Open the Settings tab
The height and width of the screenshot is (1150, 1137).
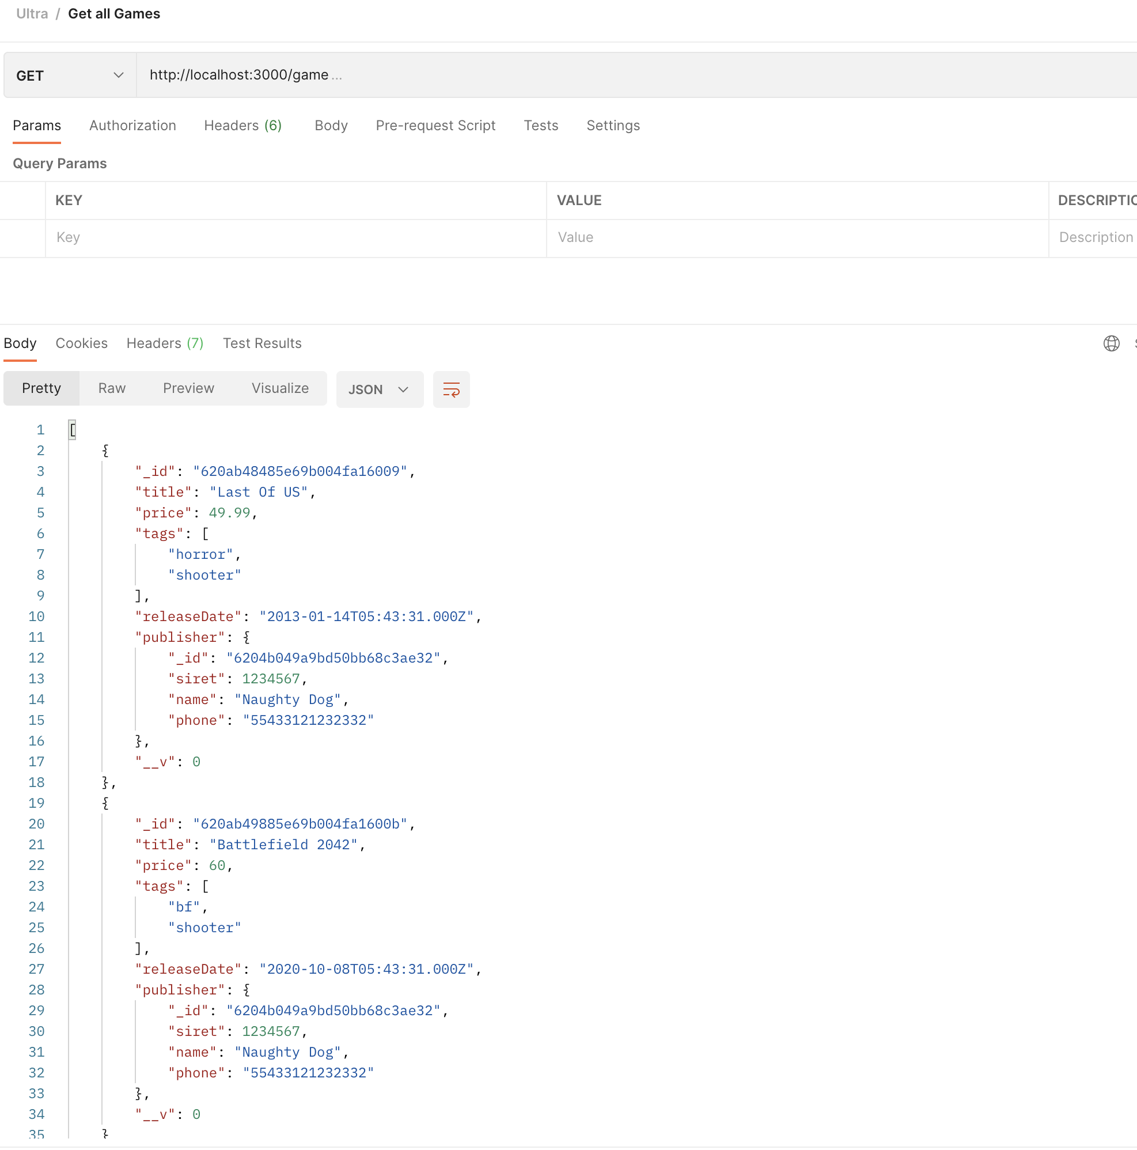613,126
